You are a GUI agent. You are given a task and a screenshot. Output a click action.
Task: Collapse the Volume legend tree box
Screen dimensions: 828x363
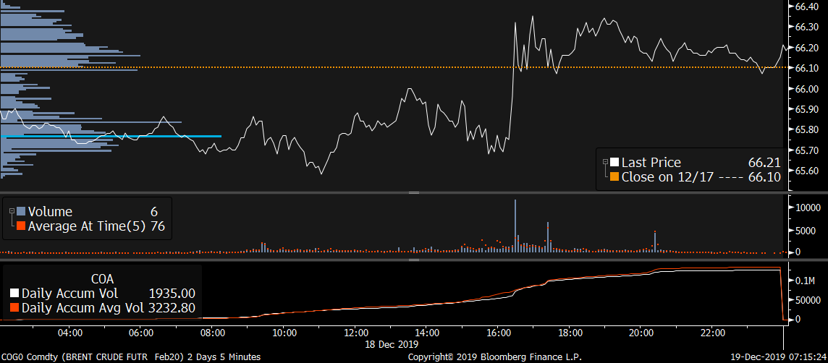(12, 210)
